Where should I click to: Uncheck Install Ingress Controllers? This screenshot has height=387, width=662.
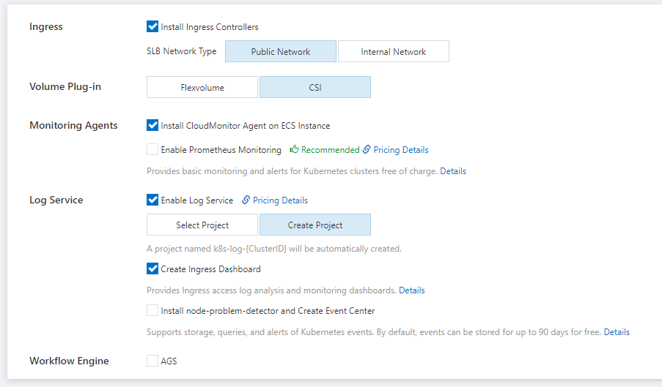click(152, 26)
